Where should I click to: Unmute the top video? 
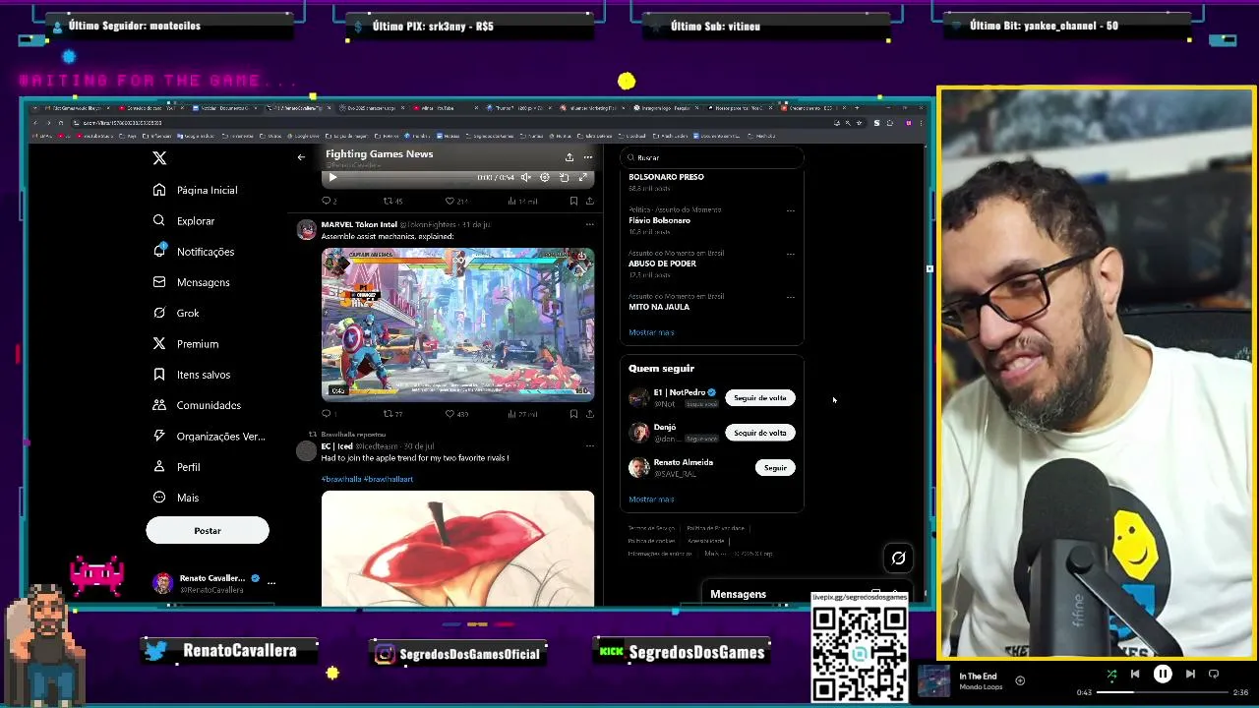click(526, 178)
